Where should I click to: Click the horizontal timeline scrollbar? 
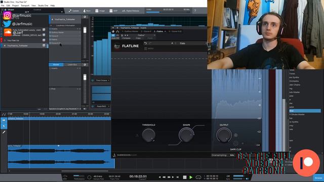[85, 171]
